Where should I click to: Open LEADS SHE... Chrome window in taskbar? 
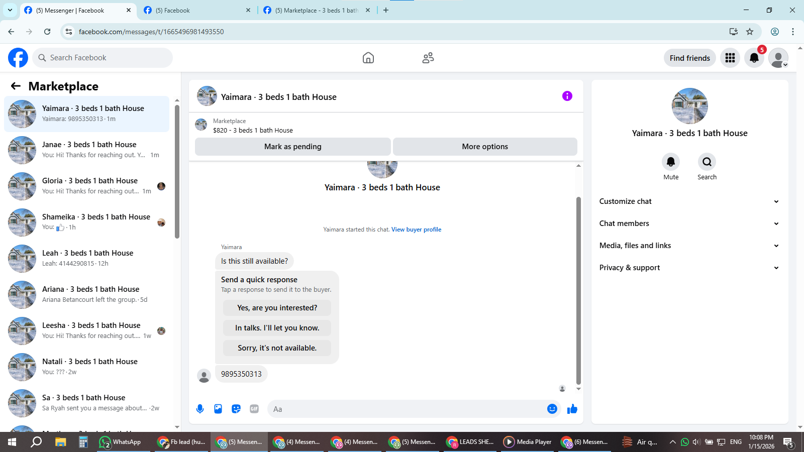click(470, 442)
